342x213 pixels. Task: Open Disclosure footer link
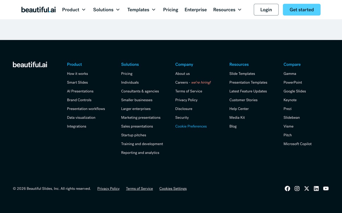pyautogui.click(x=184, y=109)
